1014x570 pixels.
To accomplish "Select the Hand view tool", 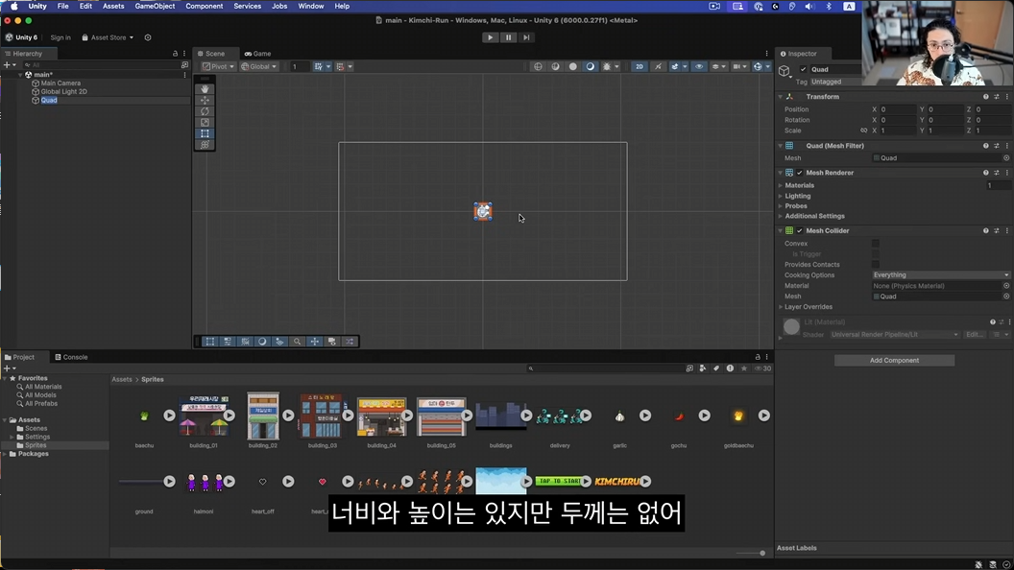I will [x=205, y=88].
